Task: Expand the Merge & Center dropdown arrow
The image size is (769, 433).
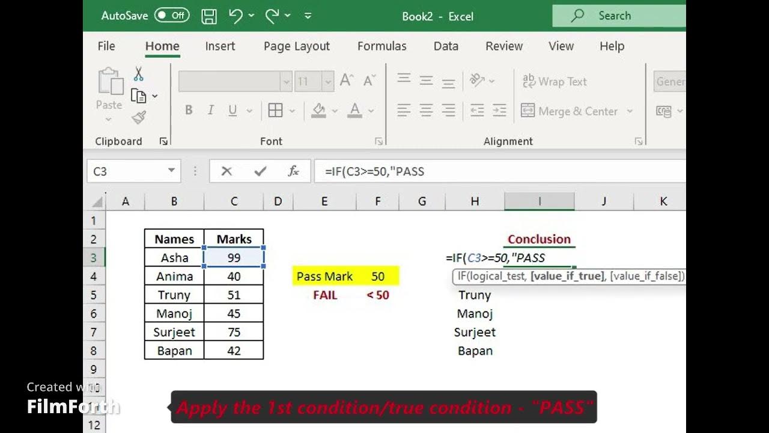Action: click(630, 111)
